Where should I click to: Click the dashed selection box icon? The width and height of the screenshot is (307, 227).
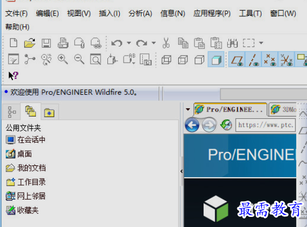[249, 43]
